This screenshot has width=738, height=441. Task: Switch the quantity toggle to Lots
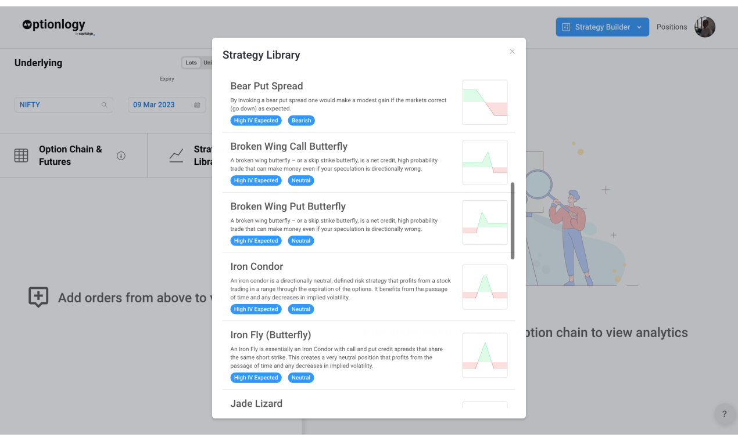(x=191, y=63)
